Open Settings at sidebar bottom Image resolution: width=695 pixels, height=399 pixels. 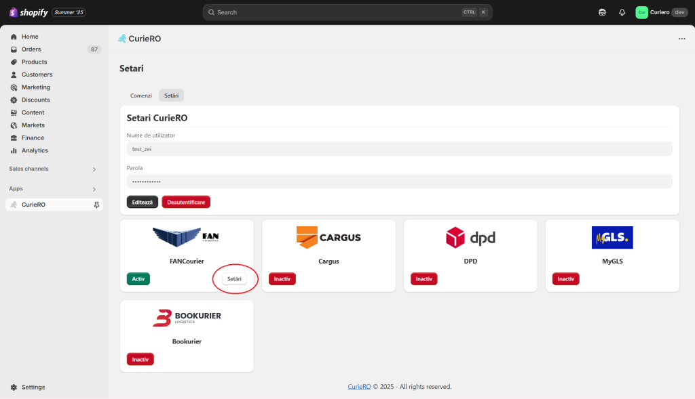click(33, 387)
